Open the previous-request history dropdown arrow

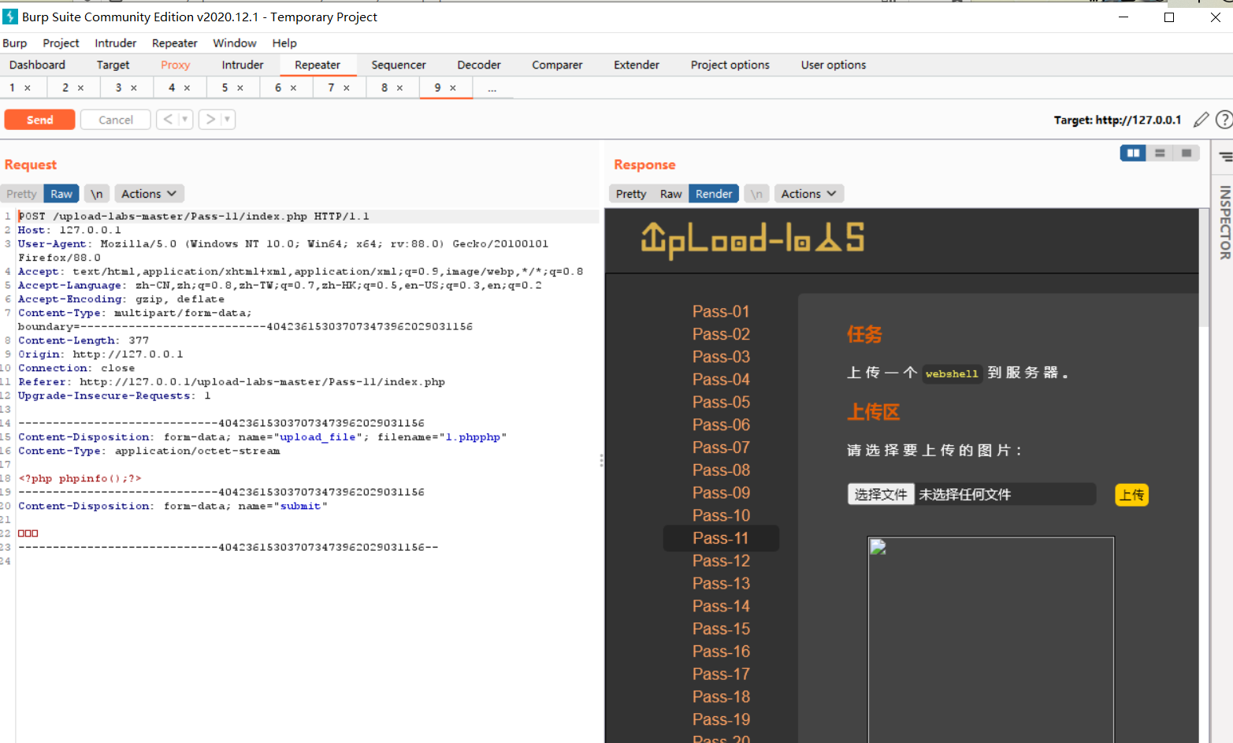[185, 119]
